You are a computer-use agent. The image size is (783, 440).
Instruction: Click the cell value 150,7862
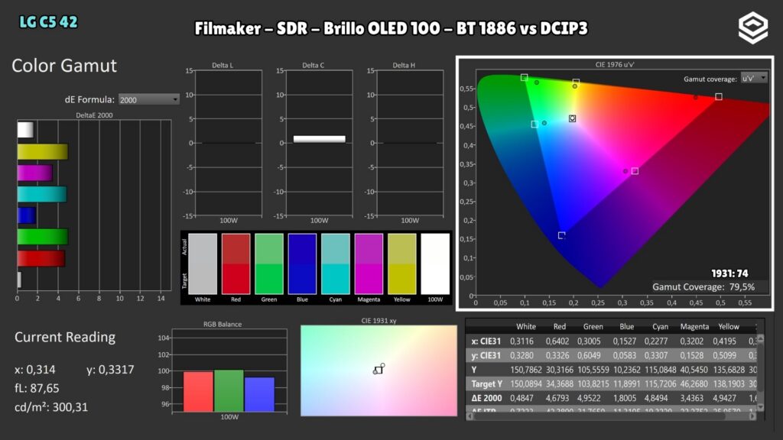[526, 370]
